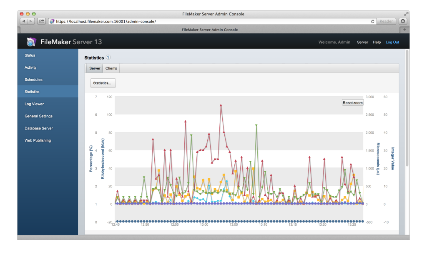Open Web Publishing in the sidebar

(x=38, y=141)
